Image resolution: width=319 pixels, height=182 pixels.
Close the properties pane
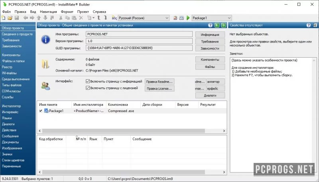[315, 25]
